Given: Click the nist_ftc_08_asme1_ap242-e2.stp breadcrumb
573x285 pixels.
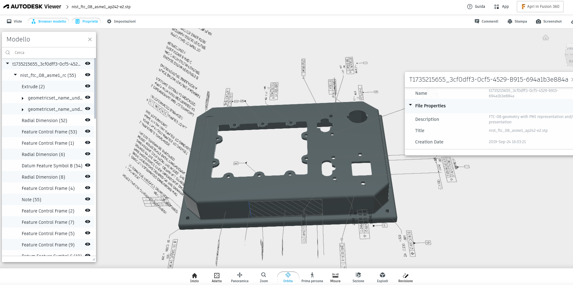Looking at the screenshot, I should (x=101, y=7).
